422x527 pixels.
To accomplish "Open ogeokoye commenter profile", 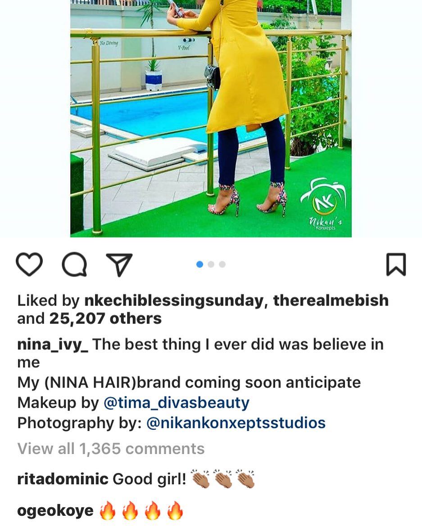I will tap(55, 511).
